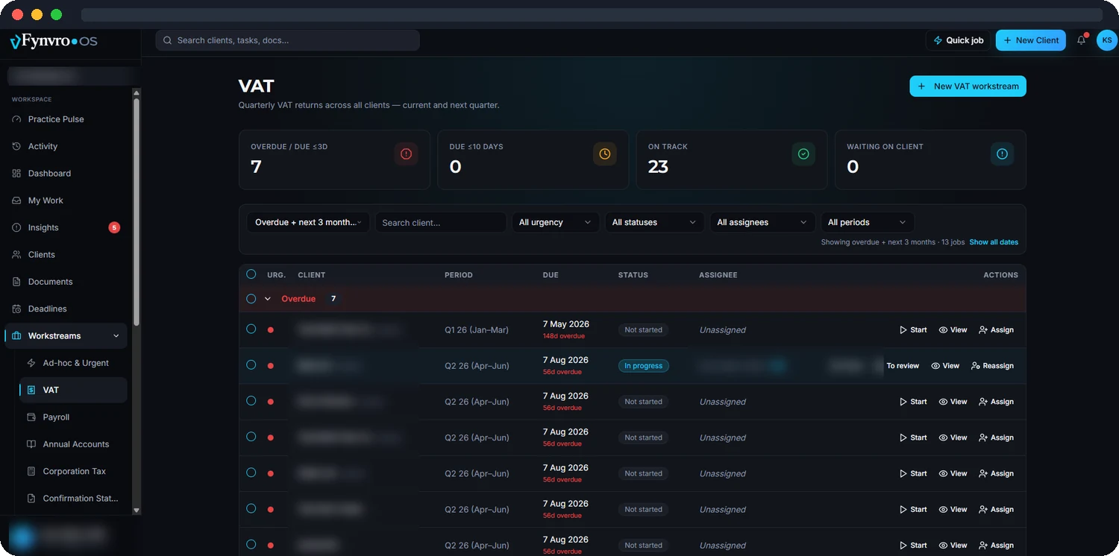Click the Show all dates link

point(993,242)
